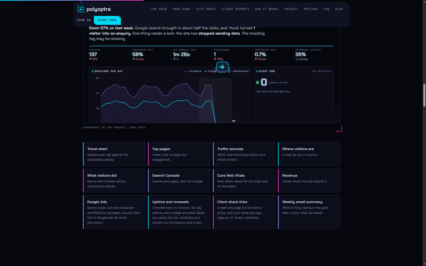The image size is (426, 266).
Task: Click the Returning Visitors value 35%
Action: pyautogui.click(x=301, y=55)
